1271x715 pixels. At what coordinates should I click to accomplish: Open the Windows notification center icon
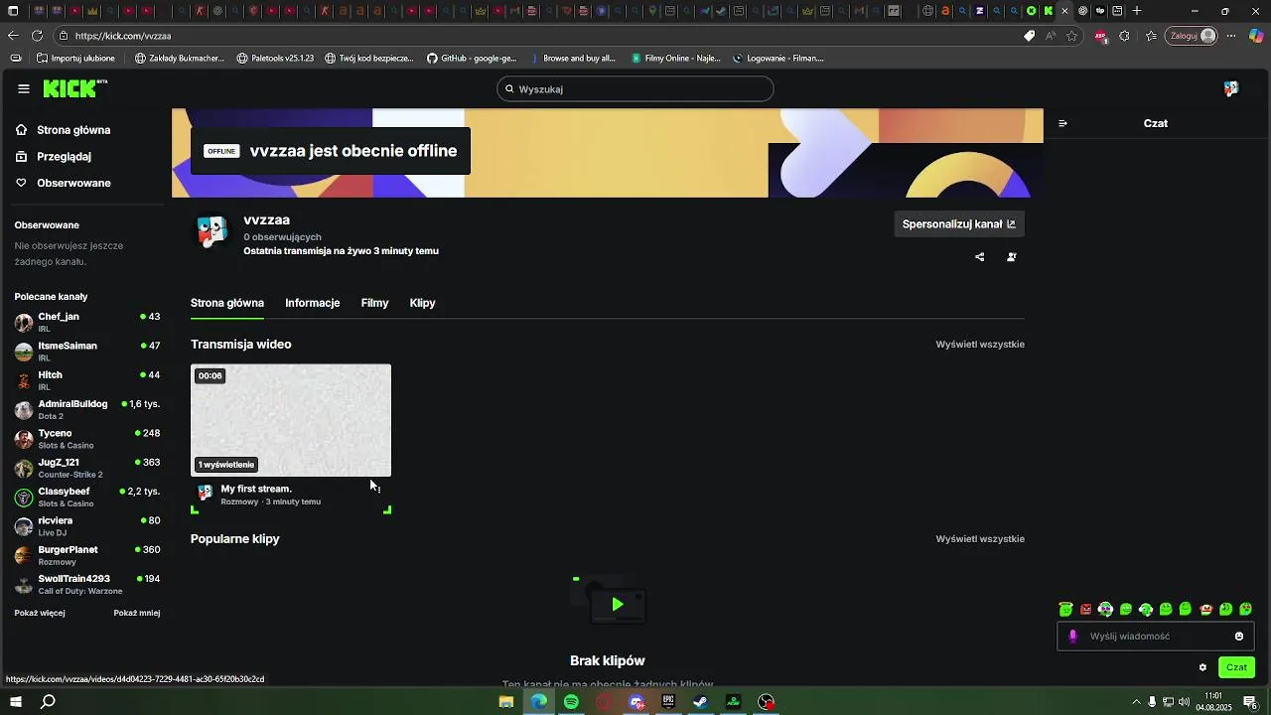[1250, 702]
